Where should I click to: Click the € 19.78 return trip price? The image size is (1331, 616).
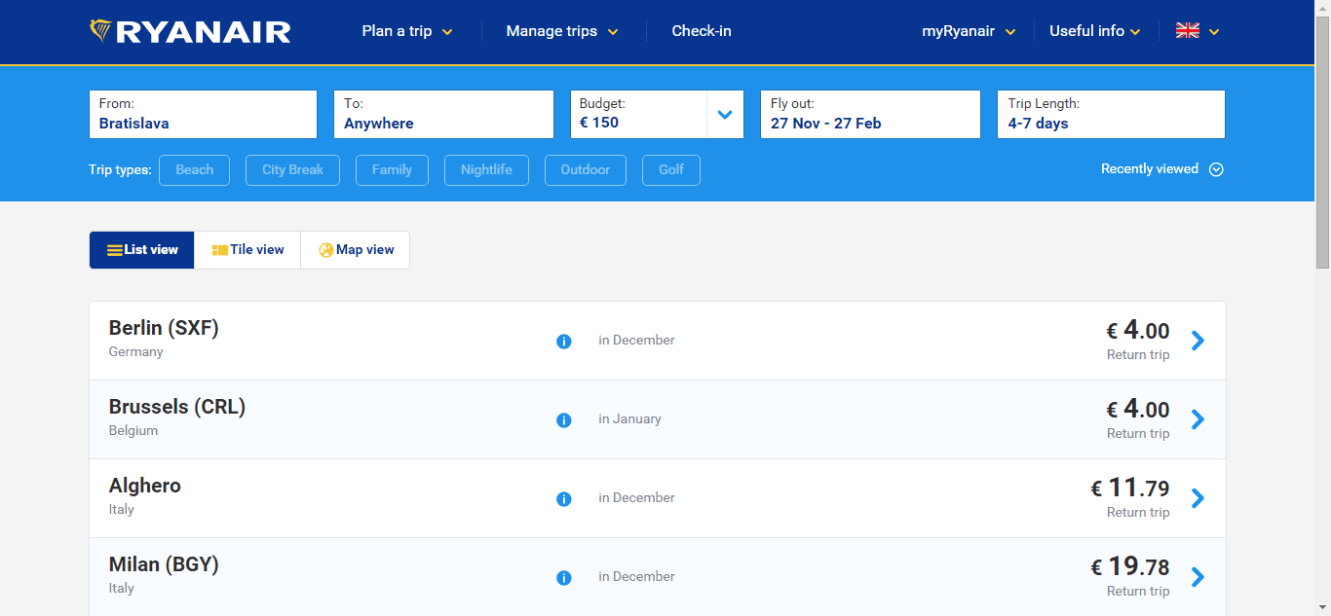pyautogui.click(x=1130, y=567)
